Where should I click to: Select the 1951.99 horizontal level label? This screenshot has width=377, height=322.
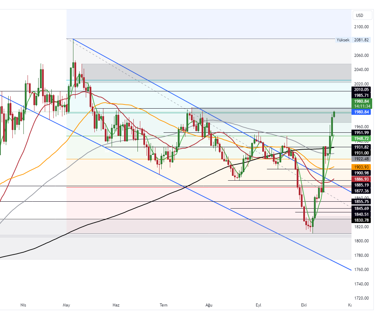click(x=361, y=133)
